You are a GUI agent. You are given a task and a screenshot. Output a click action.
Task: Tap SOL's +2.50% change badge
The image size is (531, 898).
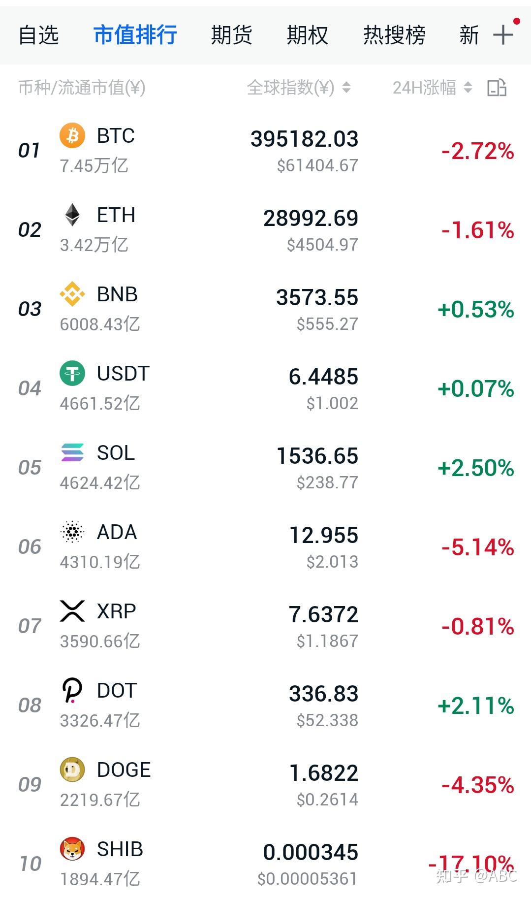[x=475, y=468]
